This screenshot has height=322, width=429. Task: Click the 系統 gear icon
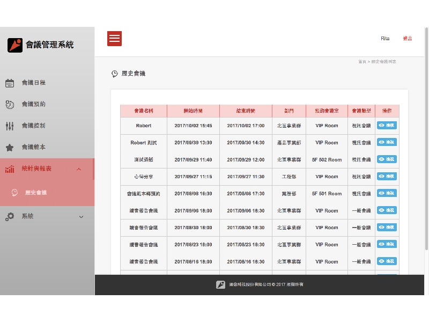(10, 216)
